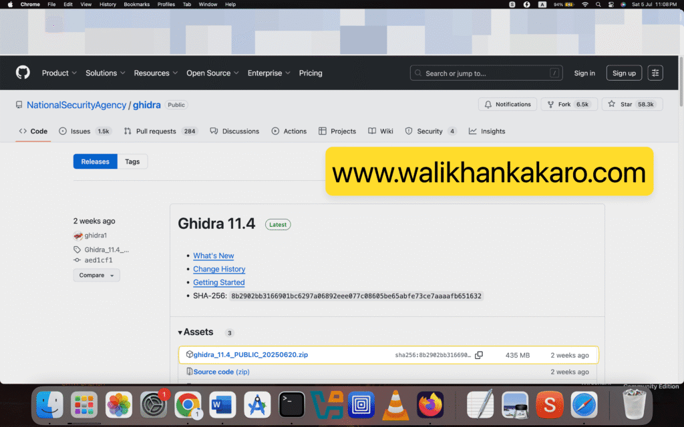Click the Sign in link

pyautogui.click(x=584, y=73)
